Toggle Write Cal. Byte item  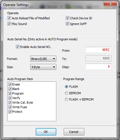(10, 103)
